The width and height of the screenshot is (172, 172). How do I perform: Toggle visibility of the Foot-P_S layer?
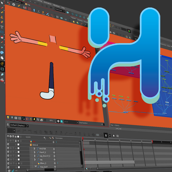click(x=8, y=152)
